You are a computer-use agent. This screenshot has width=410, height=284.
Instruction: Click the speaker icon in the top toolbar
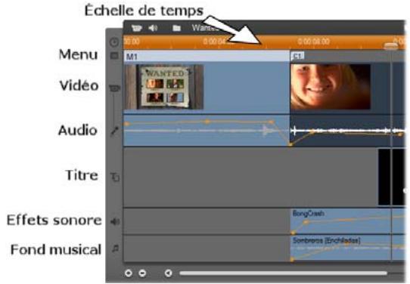153,28
